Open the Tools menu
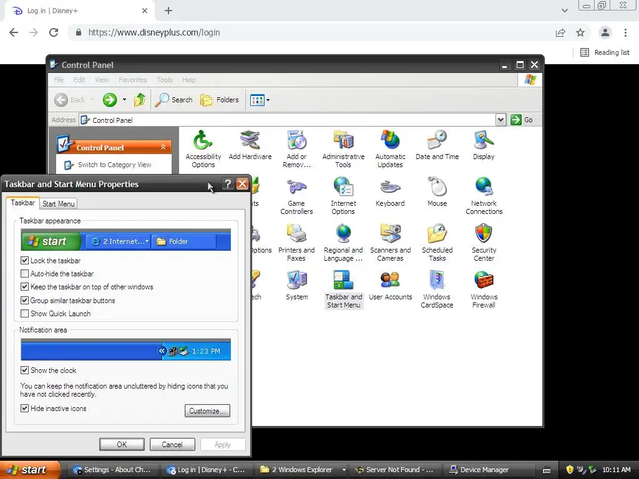The image size is (639, 479). pyautogui.click(x=165, y=80)
